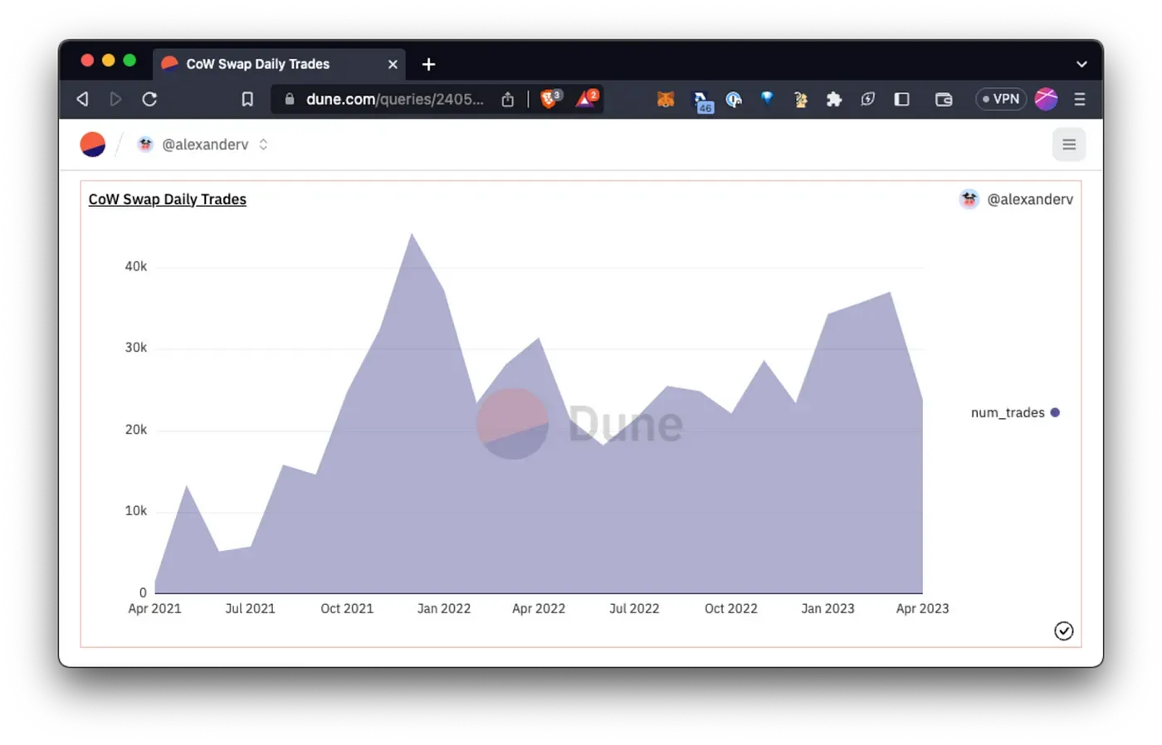Open the hamburger menu on the Dune page

coord(1069,144)
